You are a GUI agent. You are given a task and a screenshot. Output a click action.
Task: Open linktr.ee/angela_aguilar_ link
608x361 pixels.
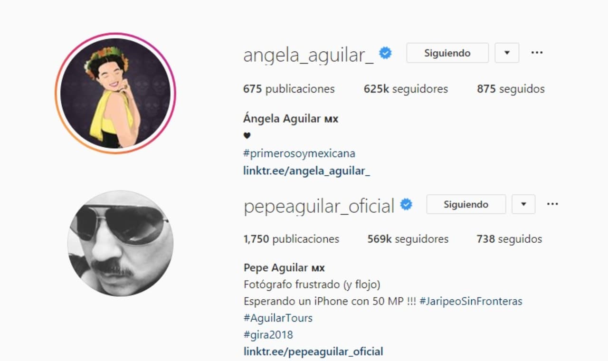[x=306, y=171]
